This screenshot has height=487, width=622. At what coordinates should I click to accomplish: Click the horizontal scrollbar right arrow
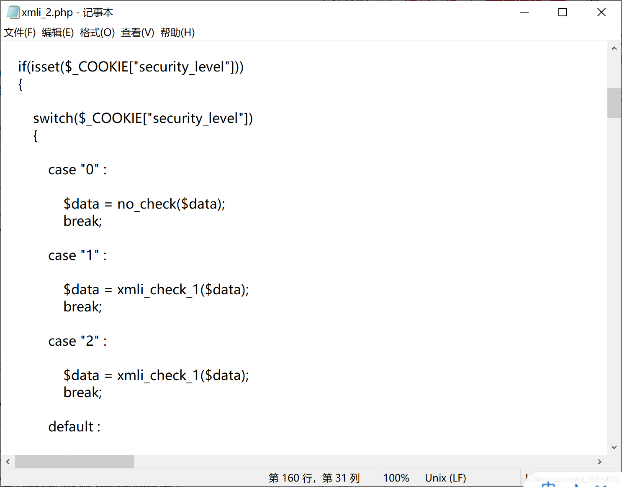coord(599,462)
